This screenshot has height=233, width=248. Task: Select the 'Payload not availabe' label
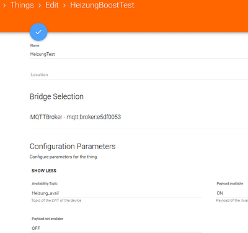point(47,219)
